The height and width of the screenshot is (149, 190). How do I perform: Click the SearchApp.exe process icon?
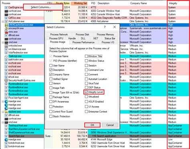coord(6,136)
